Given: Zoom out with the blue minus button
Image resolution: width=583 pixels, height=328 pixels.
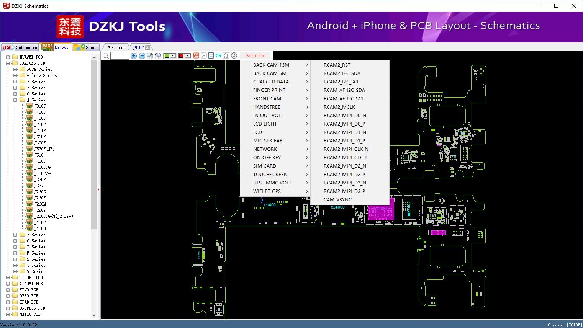Looking at the screenshot, I should [x=142, y=56].
